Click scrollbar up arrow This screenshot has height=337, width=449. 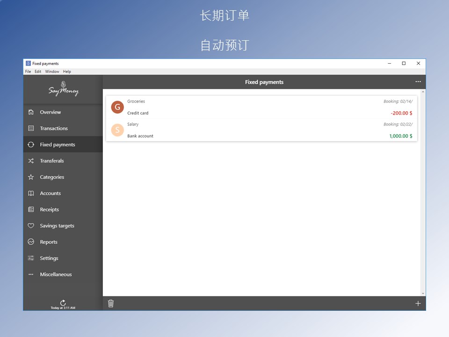pos(423,92)
